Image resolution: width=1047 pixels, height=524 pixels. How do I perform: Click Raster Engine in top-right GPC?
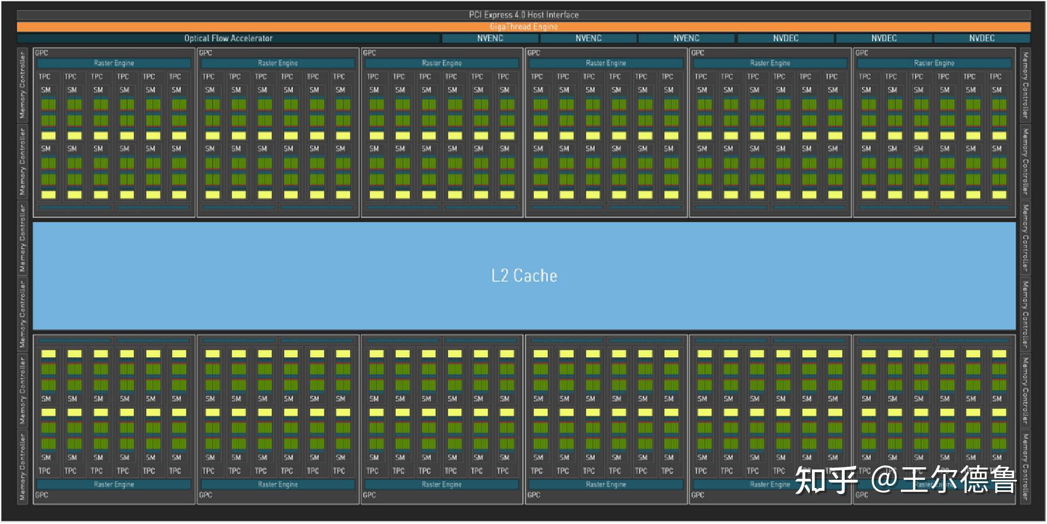coord(934,63)
